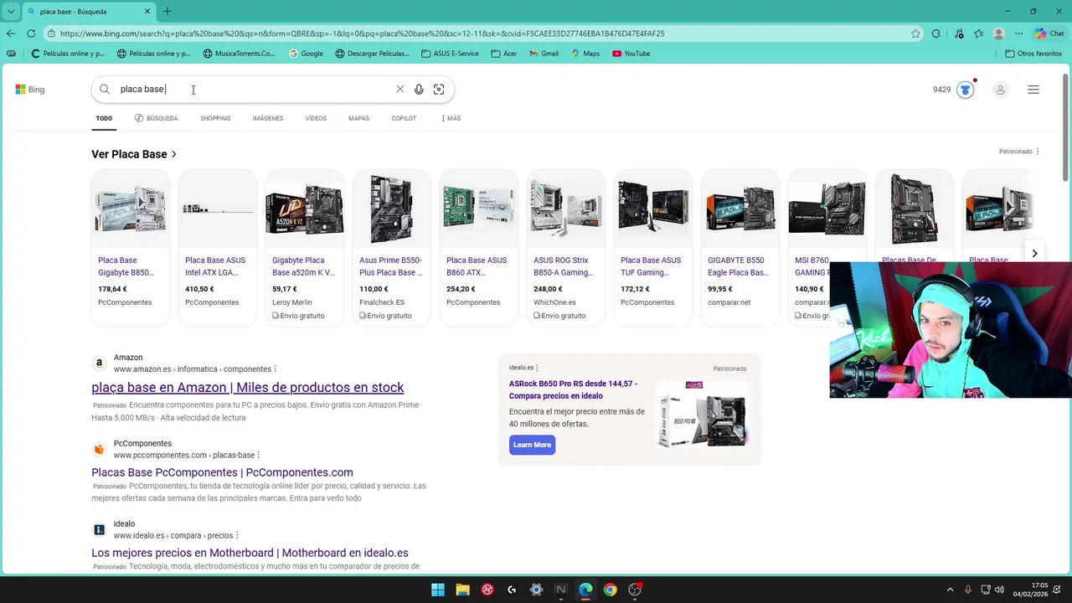Open File Explorer from taskbar
The image size is (1072, 603).
462,590
